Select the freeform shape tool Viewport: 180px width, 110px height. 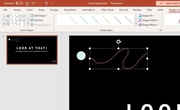pos(4,24)
